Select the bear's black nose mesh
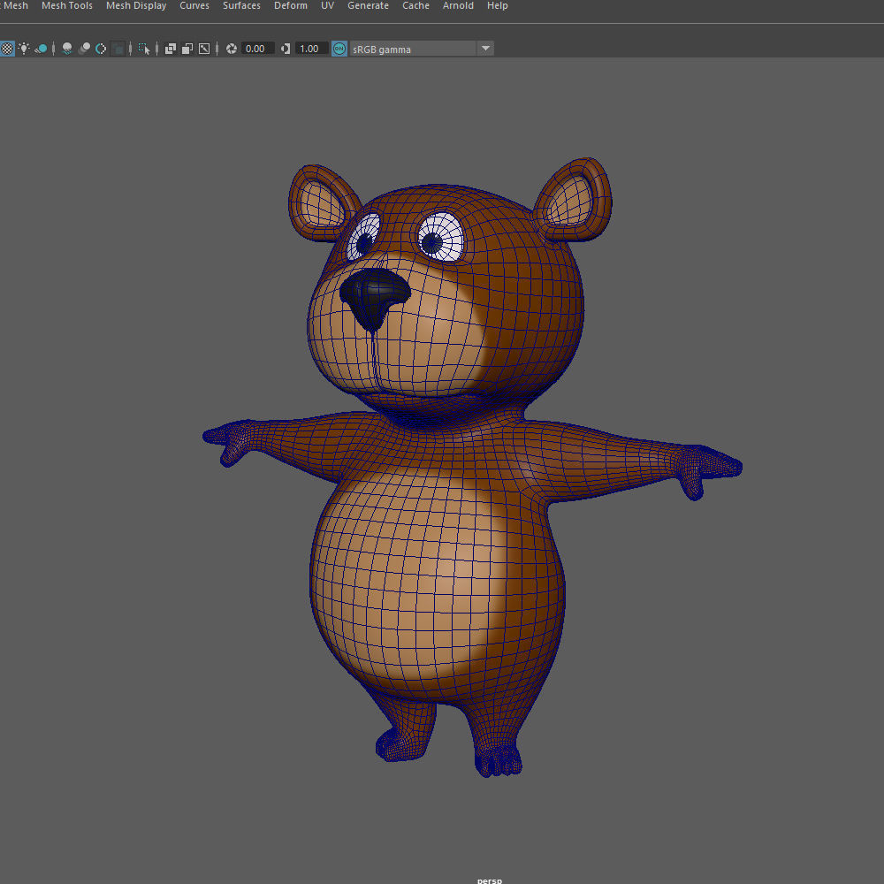Screen dimensions: 884x884 point(374,296)
